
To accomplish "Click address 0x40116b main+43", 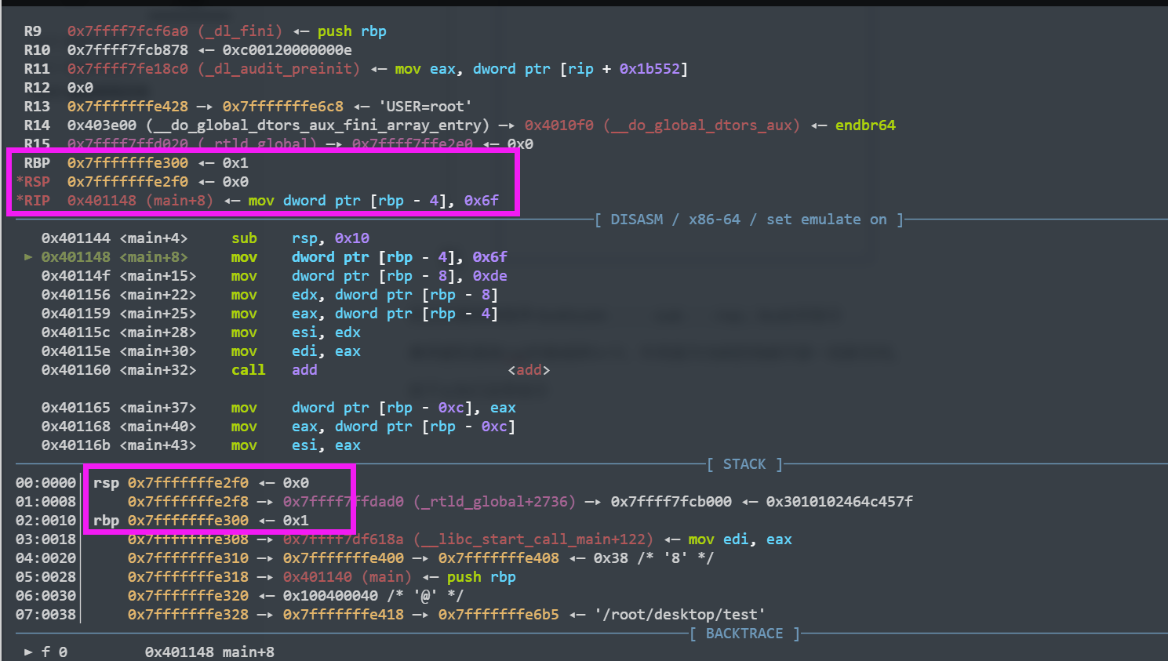I will tap(118, 445).
